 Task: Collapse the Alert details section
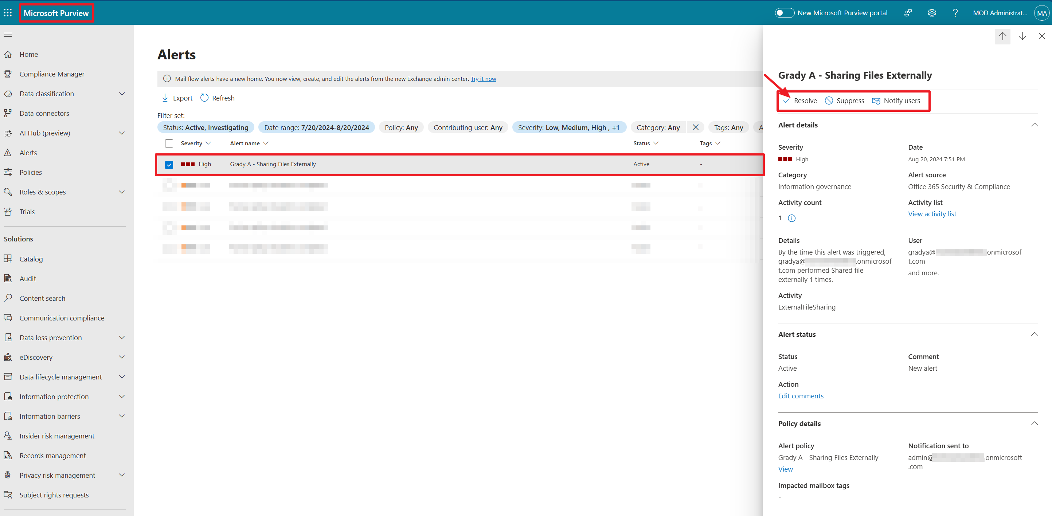[1035, 125]
